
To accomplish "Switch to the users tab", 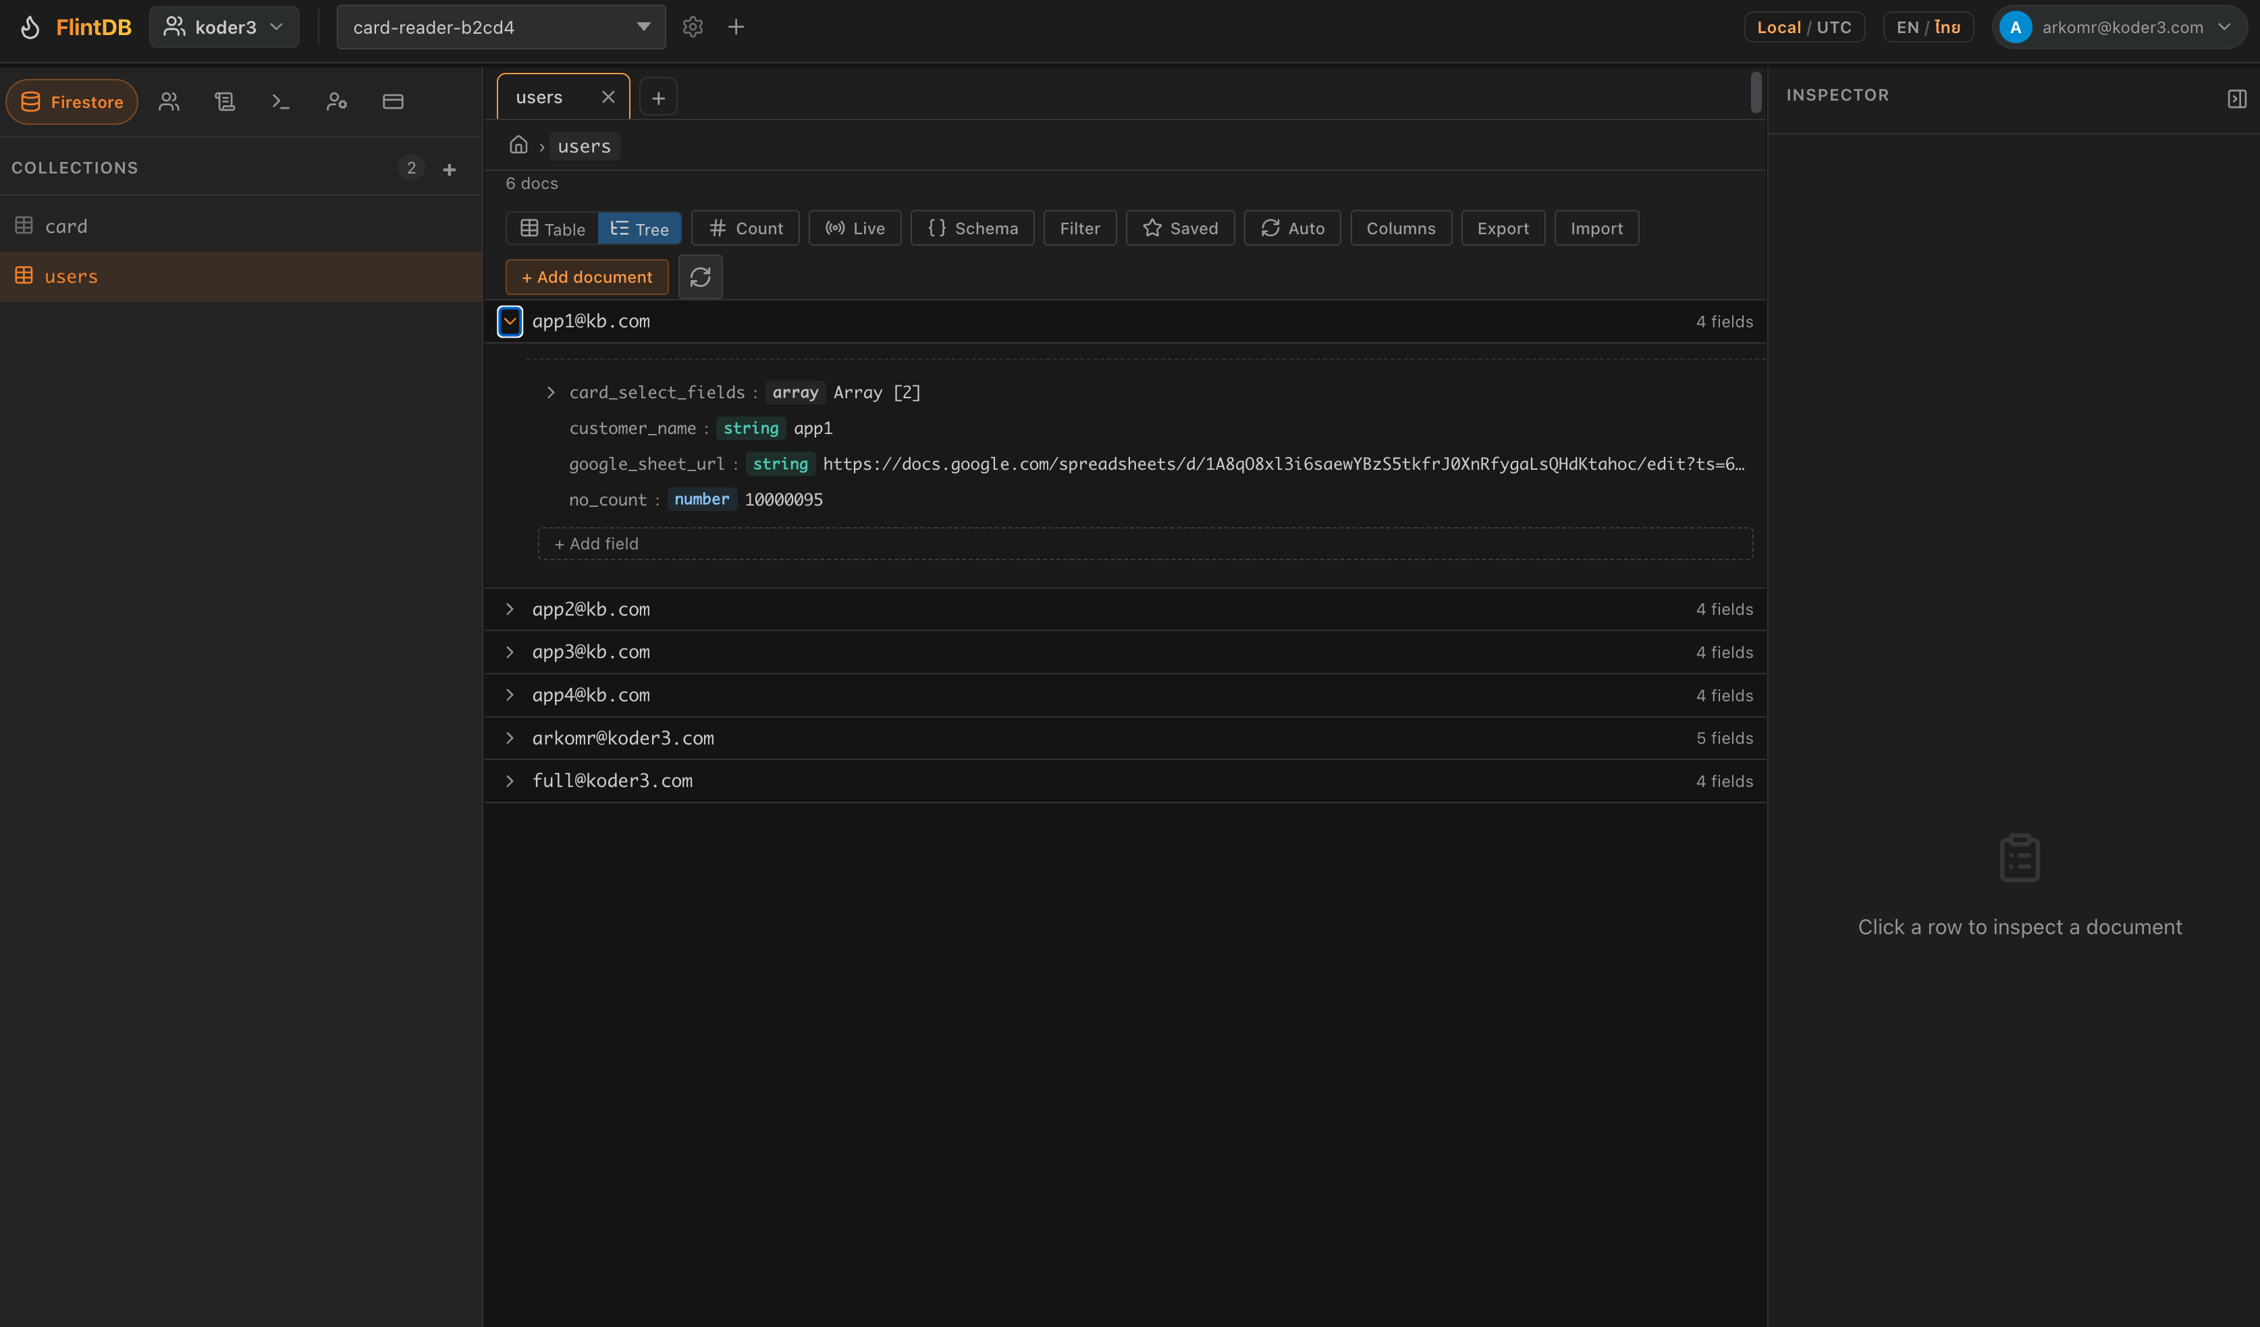I will click(563, 97).
